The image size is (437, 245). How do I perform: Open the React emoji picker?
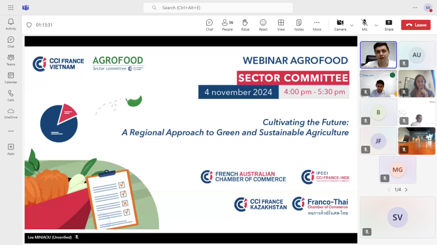pyautogui.click(x=263, y=25)
